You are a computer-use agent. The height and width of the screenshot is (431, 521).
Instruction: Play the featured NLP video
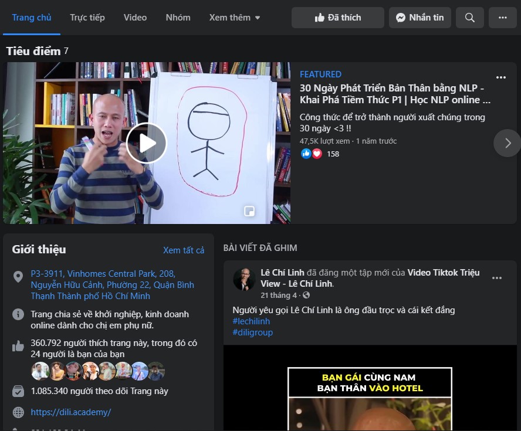coord(147,143)
